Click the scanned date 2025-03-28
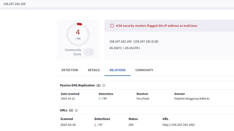The height and width of the screenshot is (131, 234). click(68, 125)
